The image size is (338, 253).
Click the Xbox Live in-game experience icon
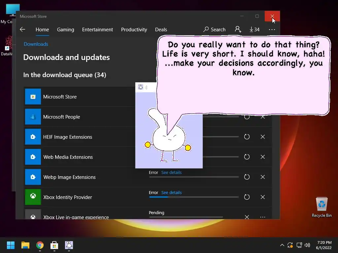pyautogui.click(x=33, y=214)
